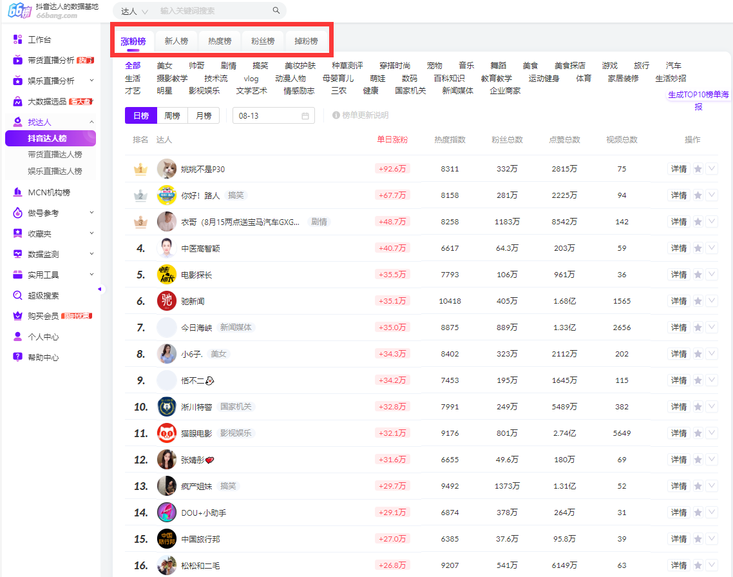Open the 08-13 date picker field

274,115
